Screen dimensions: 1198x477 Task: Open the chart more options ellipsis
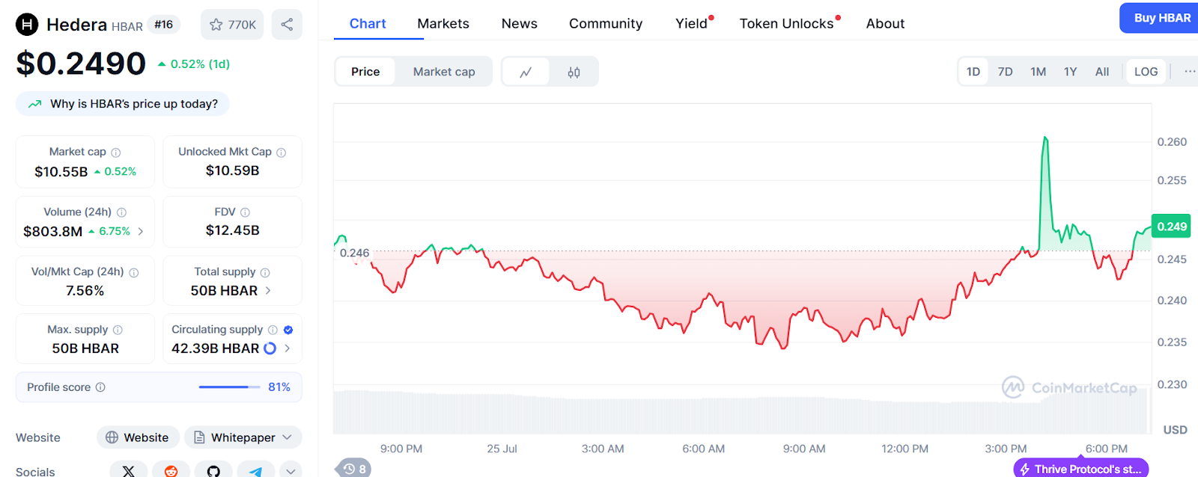1190,71
